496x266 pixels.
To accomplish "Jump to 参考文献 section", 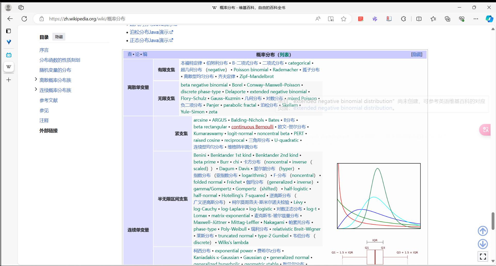I will 49,100.
